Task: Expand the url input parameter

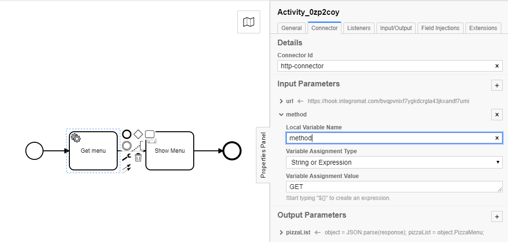Action: [281, 101]
